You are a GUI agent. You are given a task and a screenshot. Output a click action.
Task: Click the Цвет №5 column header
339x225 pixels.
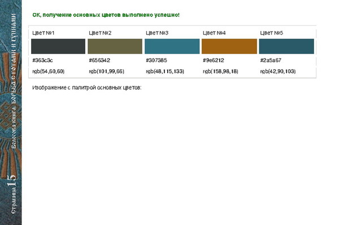click(x=272, y=33)
